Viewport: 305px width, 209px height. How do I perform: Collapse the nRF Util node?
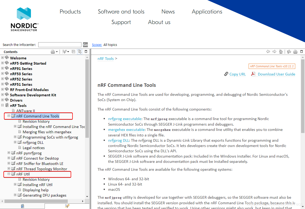pyautogui.click(x=9, y=174)
